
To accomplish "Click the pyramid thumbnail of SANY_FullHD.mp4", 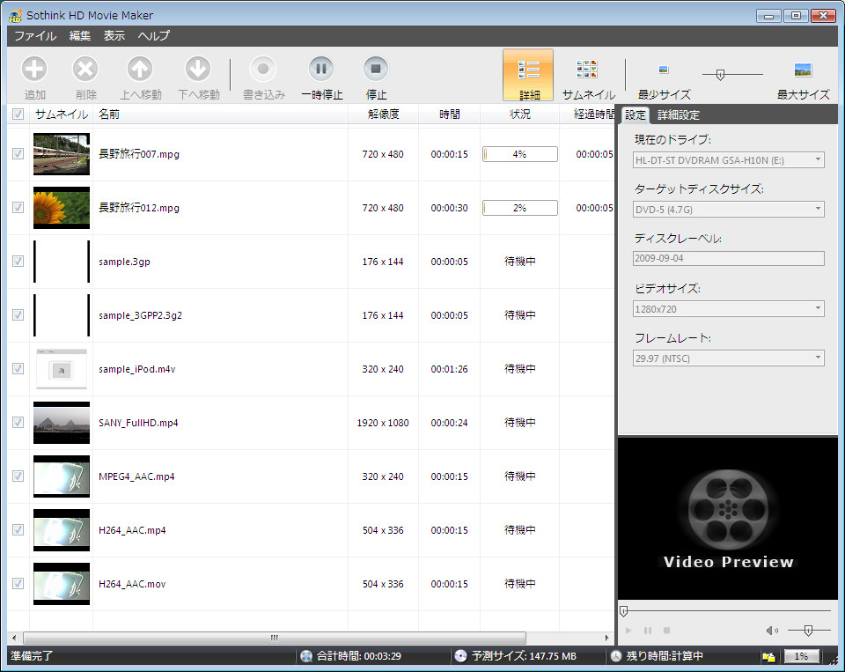I will click(x=62, y=423).
